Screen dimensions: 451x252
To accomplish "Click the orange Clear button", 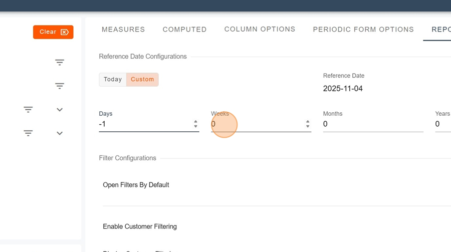I will (53, 32).
